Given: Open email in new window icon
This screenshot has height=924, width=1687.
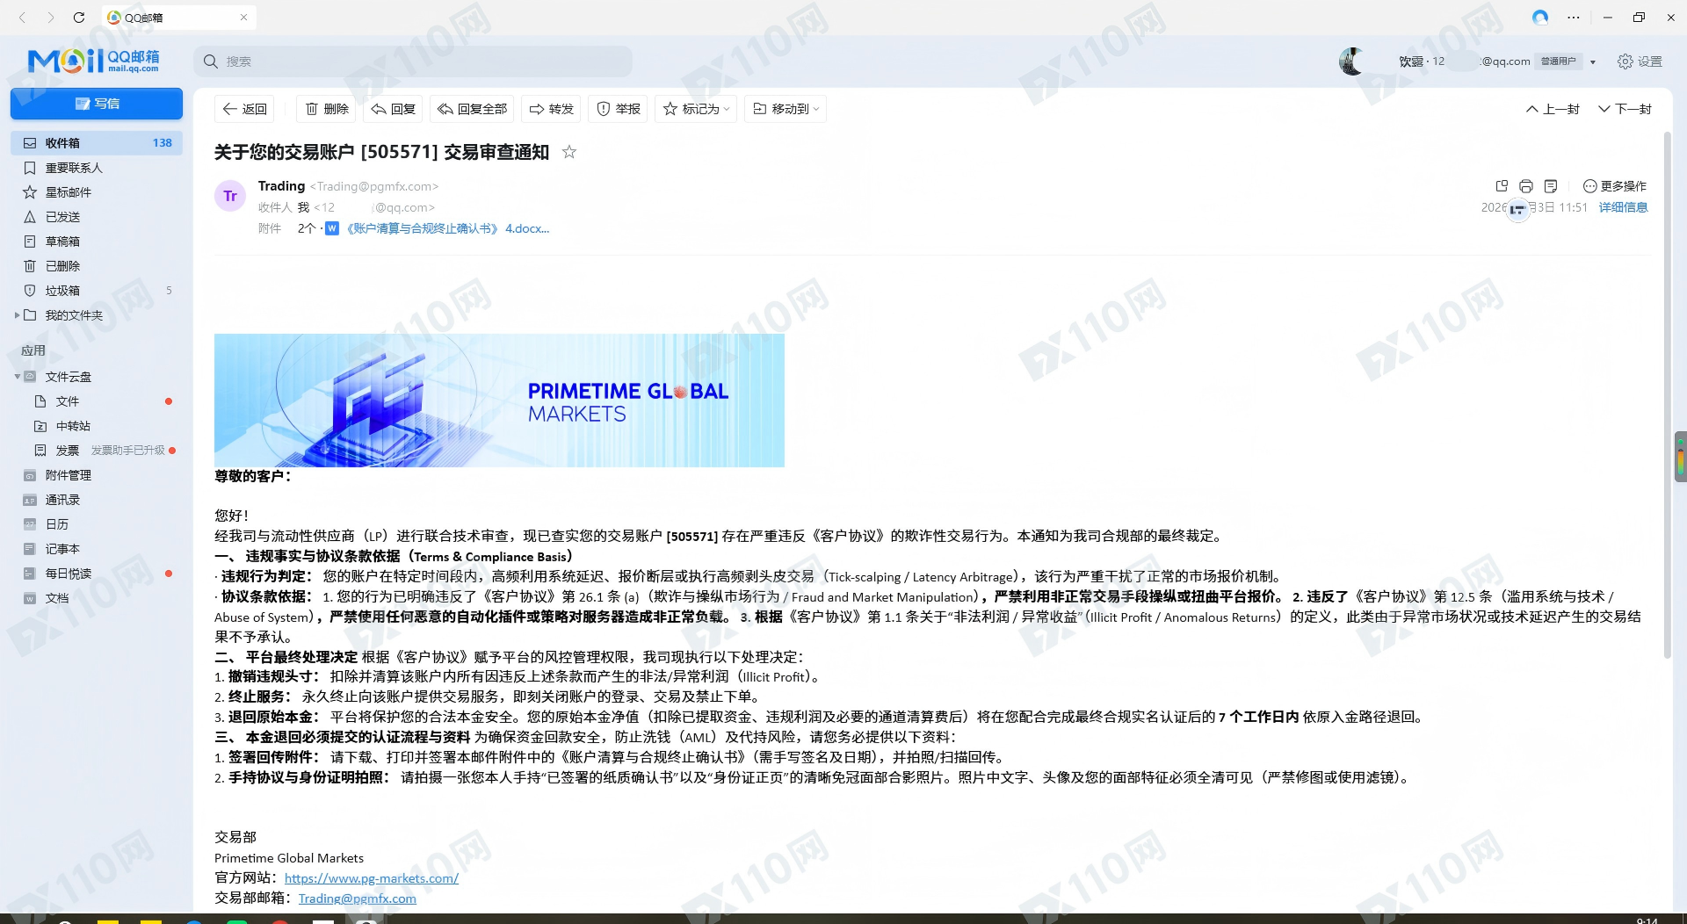Looking at the screenshot, I should coord(1502,186).
